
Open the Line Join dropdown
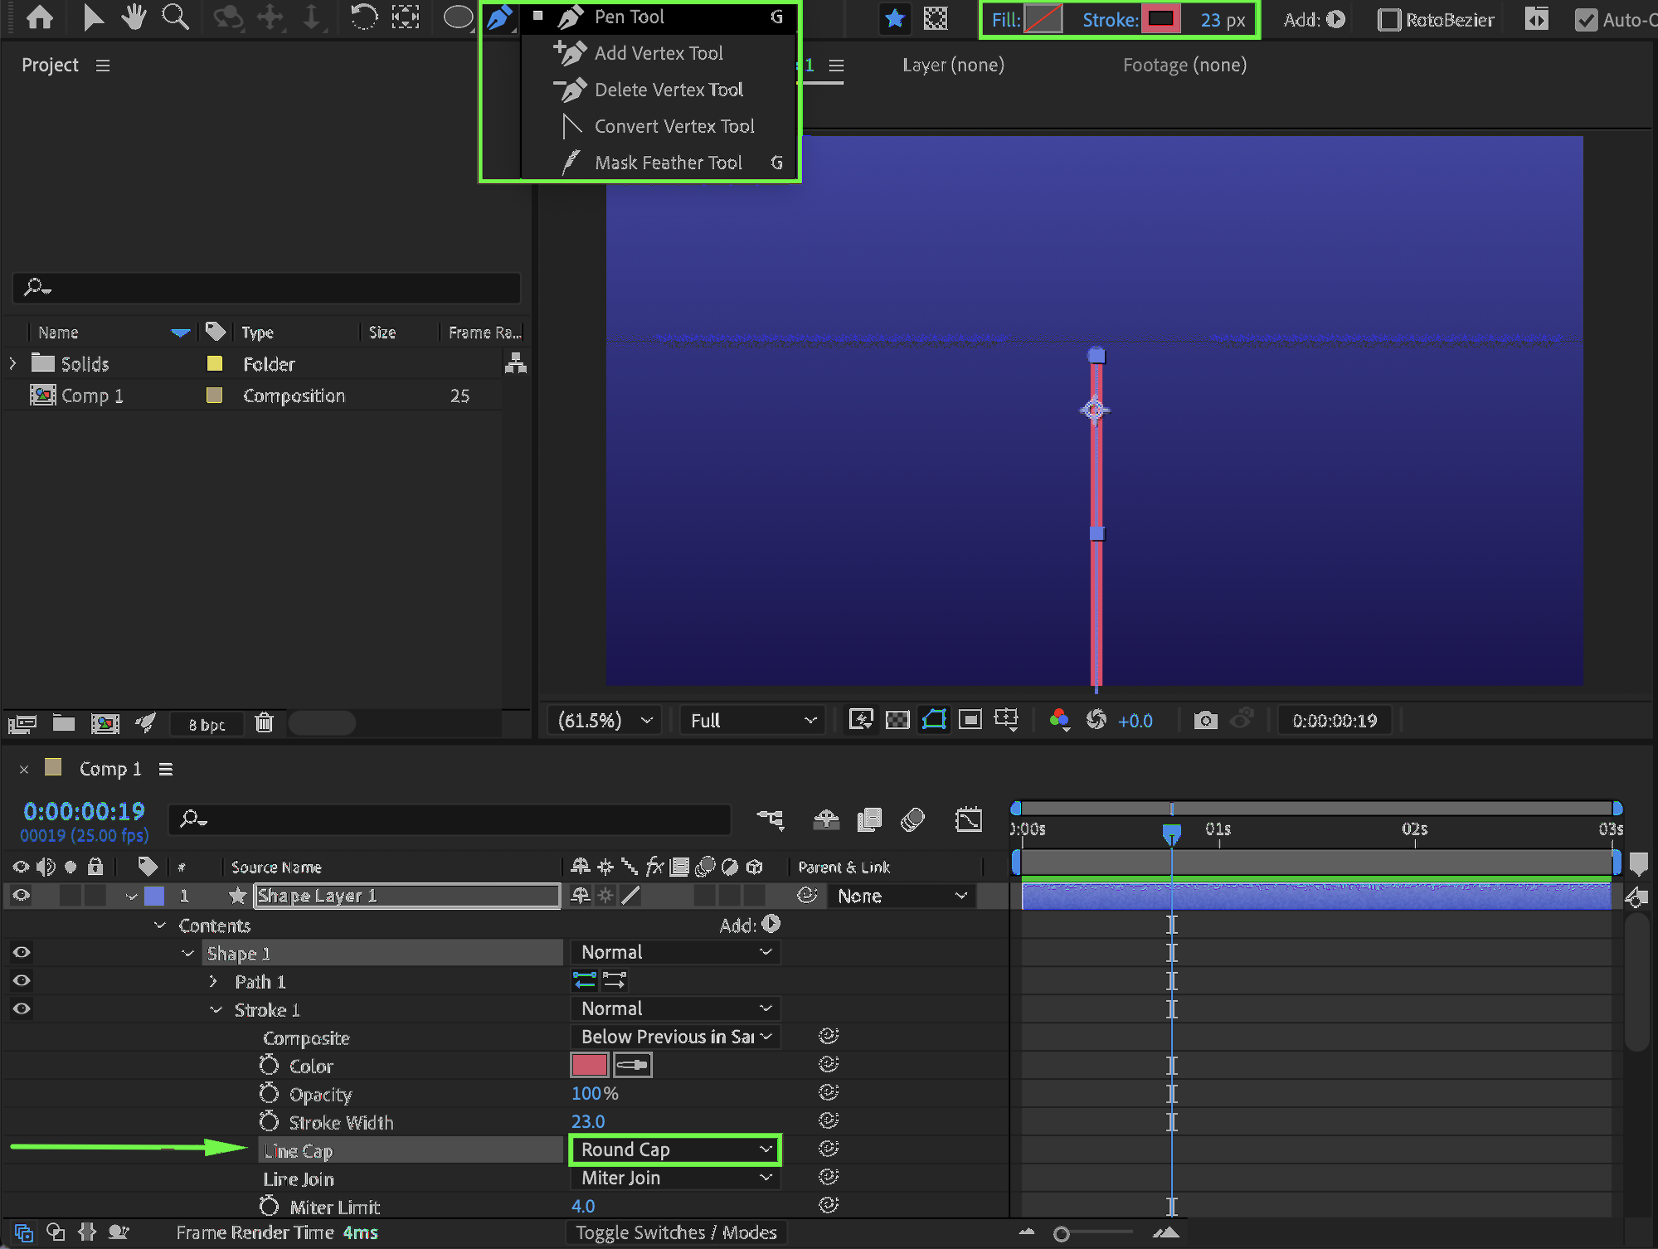tap(675, 1178)
